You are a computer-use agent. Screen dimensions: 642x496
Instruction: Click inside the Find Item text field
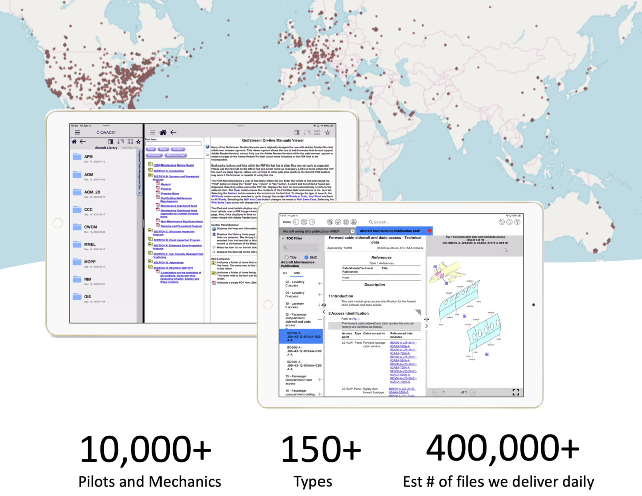point(173,144)
